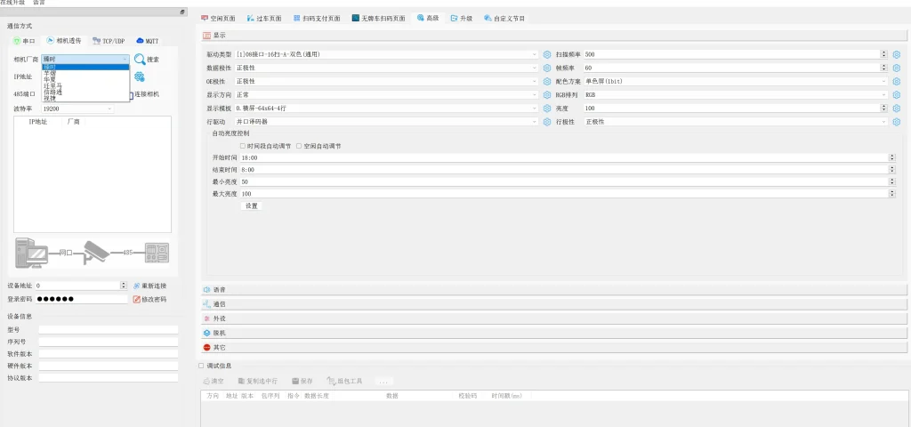The height and width of the screenshot is (427, 911).
Task: Click the gear icon beside 驱动类型
Action: coord(547,54)
